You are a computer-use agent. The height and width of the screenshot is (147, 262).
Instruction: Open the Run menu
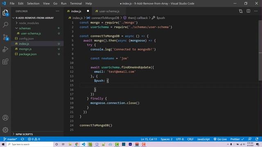(x=64, y=4)
